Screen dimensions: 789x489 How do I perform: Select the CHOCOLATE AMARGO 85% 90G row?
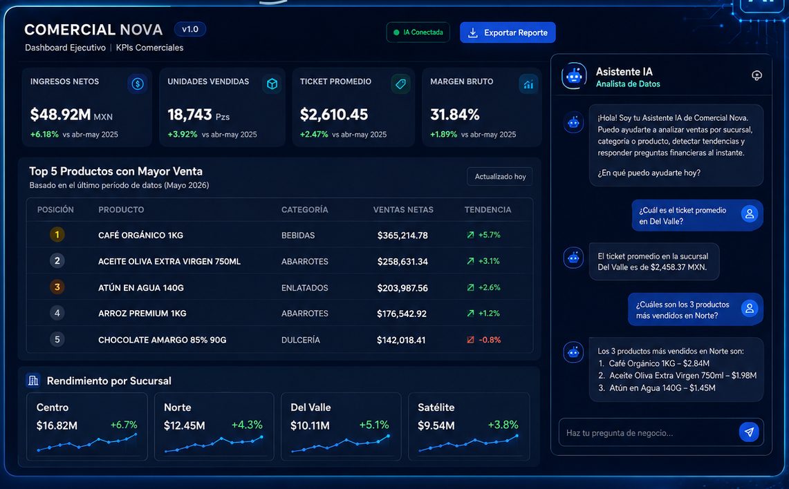pos(280,339)
